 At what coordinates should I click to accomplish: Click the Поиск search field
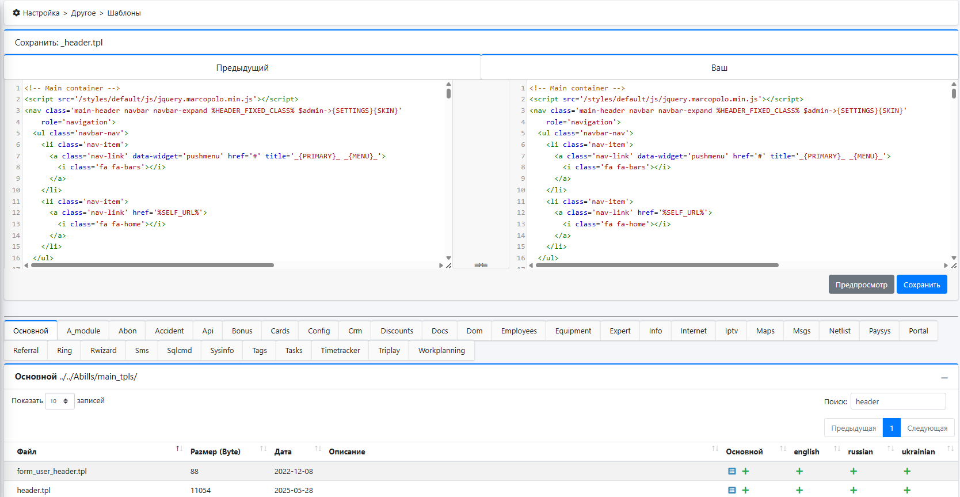898,401
